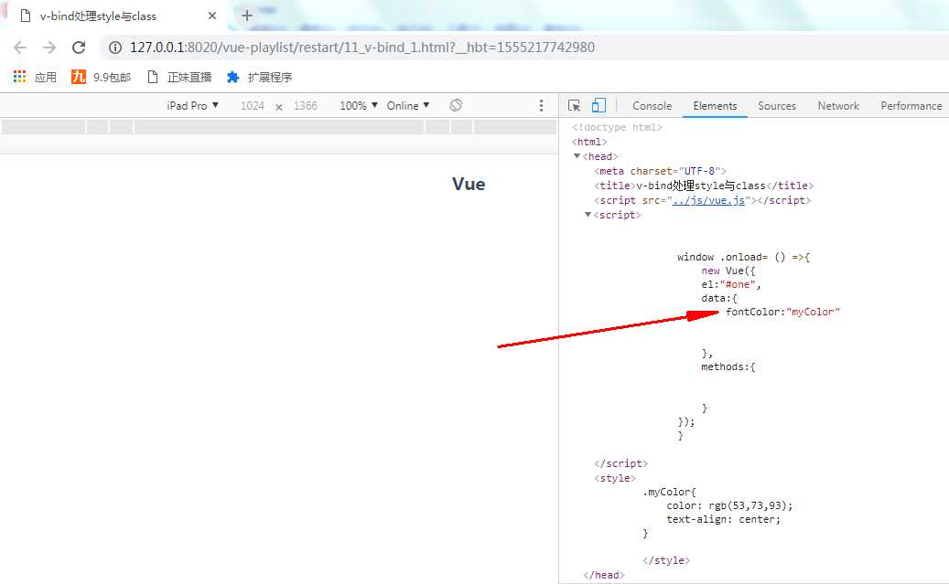
Task: Click the .myColor{ selector line
Action: 669,492
